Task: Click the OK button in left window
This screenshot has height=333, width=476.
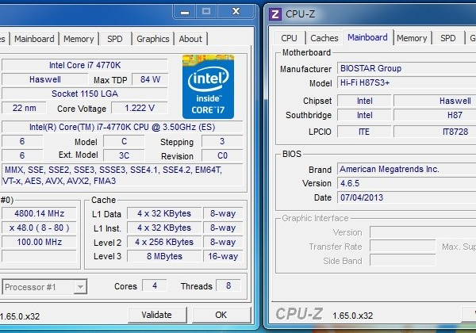Action: point(221,315)
